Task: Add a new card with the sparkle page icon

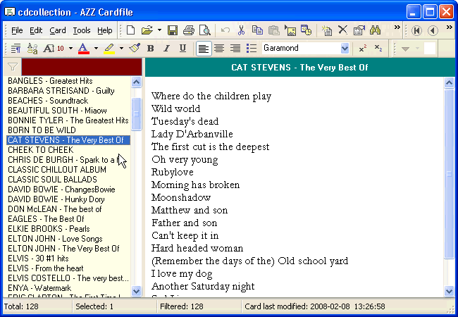Action: click(x=326, y=30)
